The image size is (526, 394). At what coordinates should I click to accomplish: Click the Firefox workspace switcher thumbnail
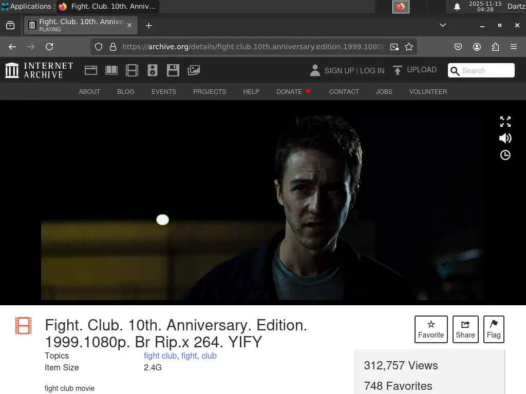pos(401,7)
